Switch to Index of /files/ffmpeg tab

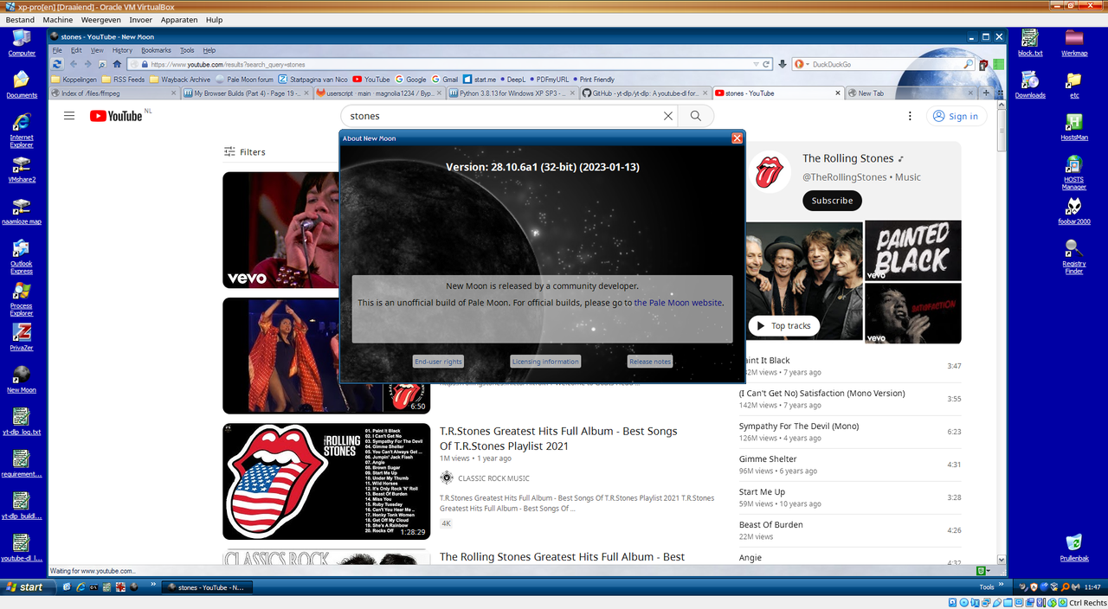pyautogui.click(x=114, y=93)
